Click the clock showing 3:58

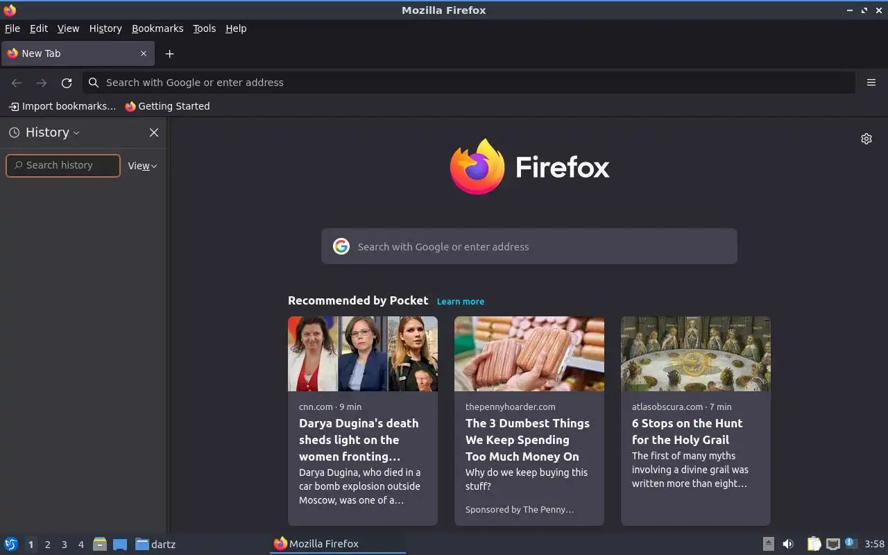pos(875,544)
